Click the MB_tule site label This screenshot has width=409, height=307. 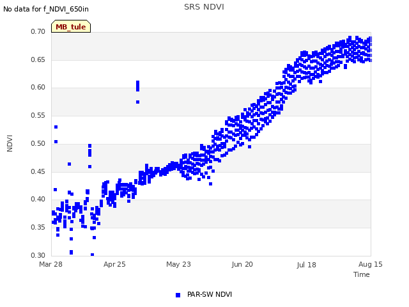coord(71,27)
